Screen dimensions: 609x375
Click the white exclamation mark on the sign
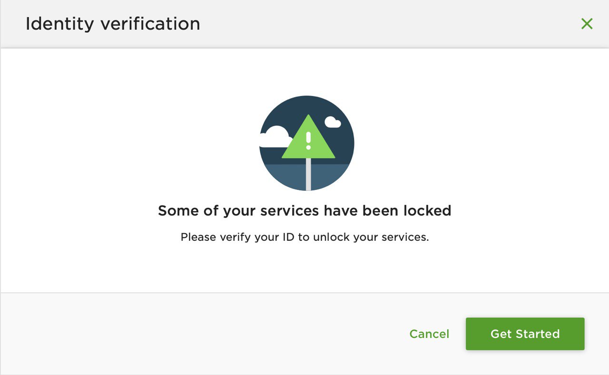tap(308, 140)
